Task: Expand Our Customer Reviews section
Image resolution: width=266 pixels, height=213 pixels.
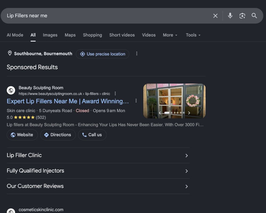Action: 98,186
